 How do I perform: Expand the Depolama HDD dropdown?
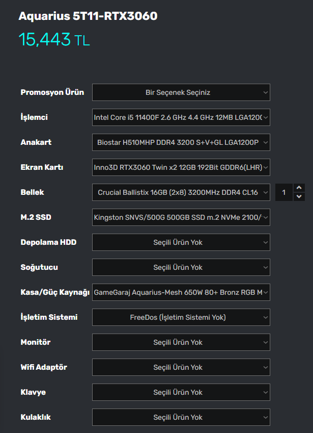[181, 242]
